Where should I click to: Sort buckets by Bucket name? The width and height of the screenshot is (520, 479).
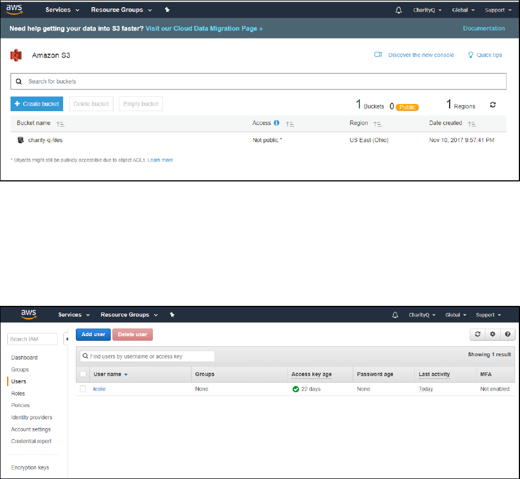[60, 124]
